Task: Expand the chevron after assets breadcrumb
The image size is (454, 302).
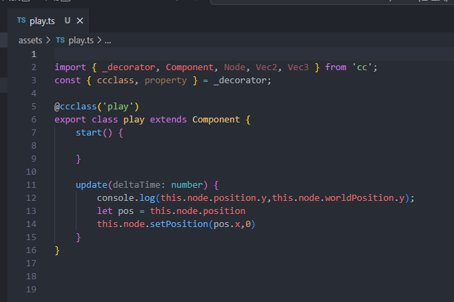Action: pos(48,40)
